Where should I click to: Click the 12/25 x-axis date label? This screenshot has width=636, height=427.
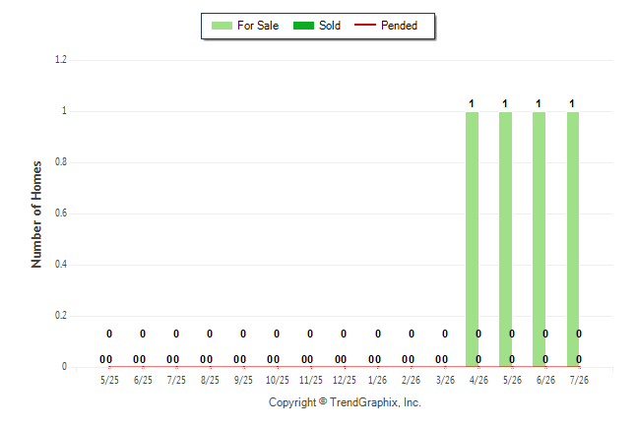click(x=345, y=381)
